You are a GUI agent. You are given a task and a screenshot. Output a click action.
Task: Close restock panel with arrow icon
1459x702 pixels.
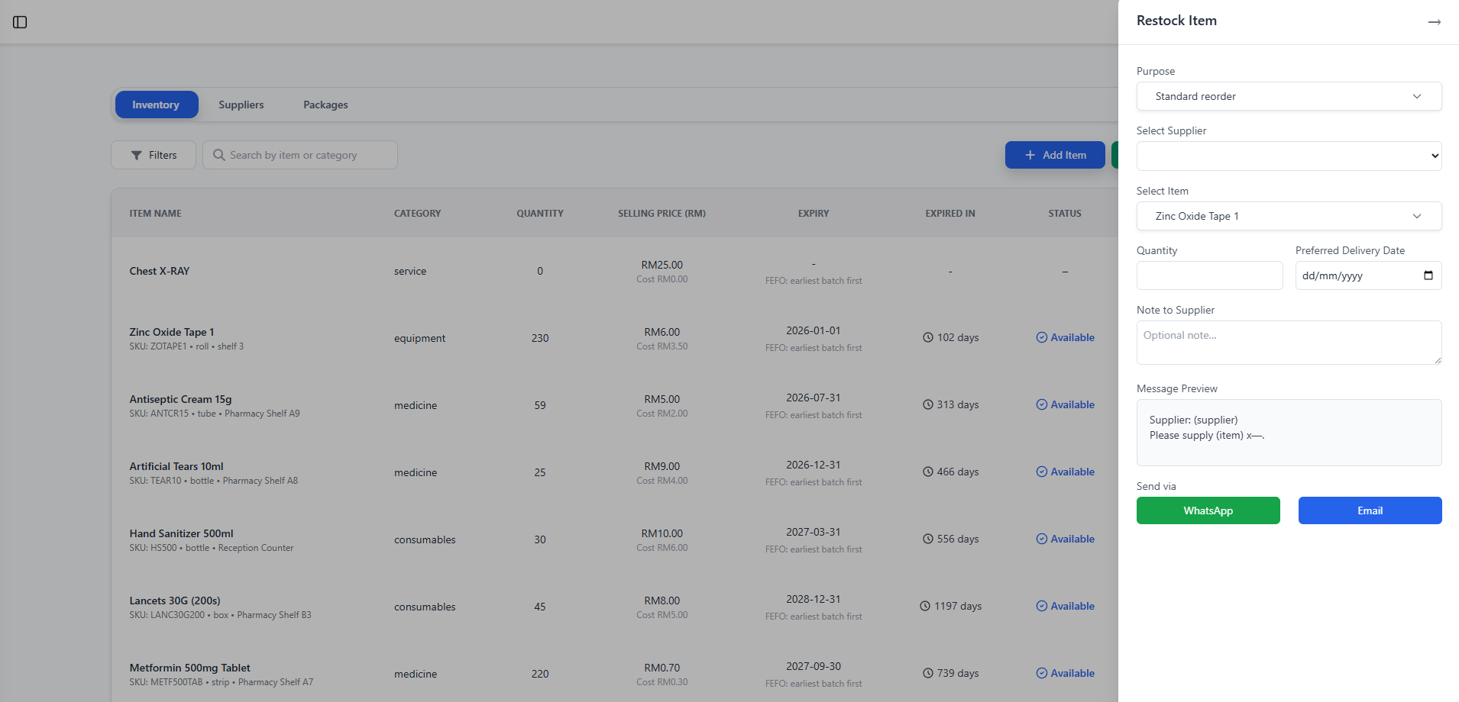pyautogui.click(x=1434, y=22)
